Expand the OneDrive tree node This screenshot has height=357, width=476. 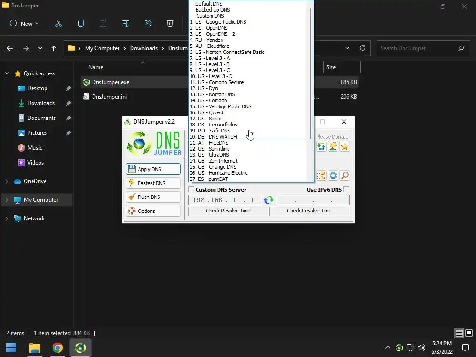click(7, 181)
